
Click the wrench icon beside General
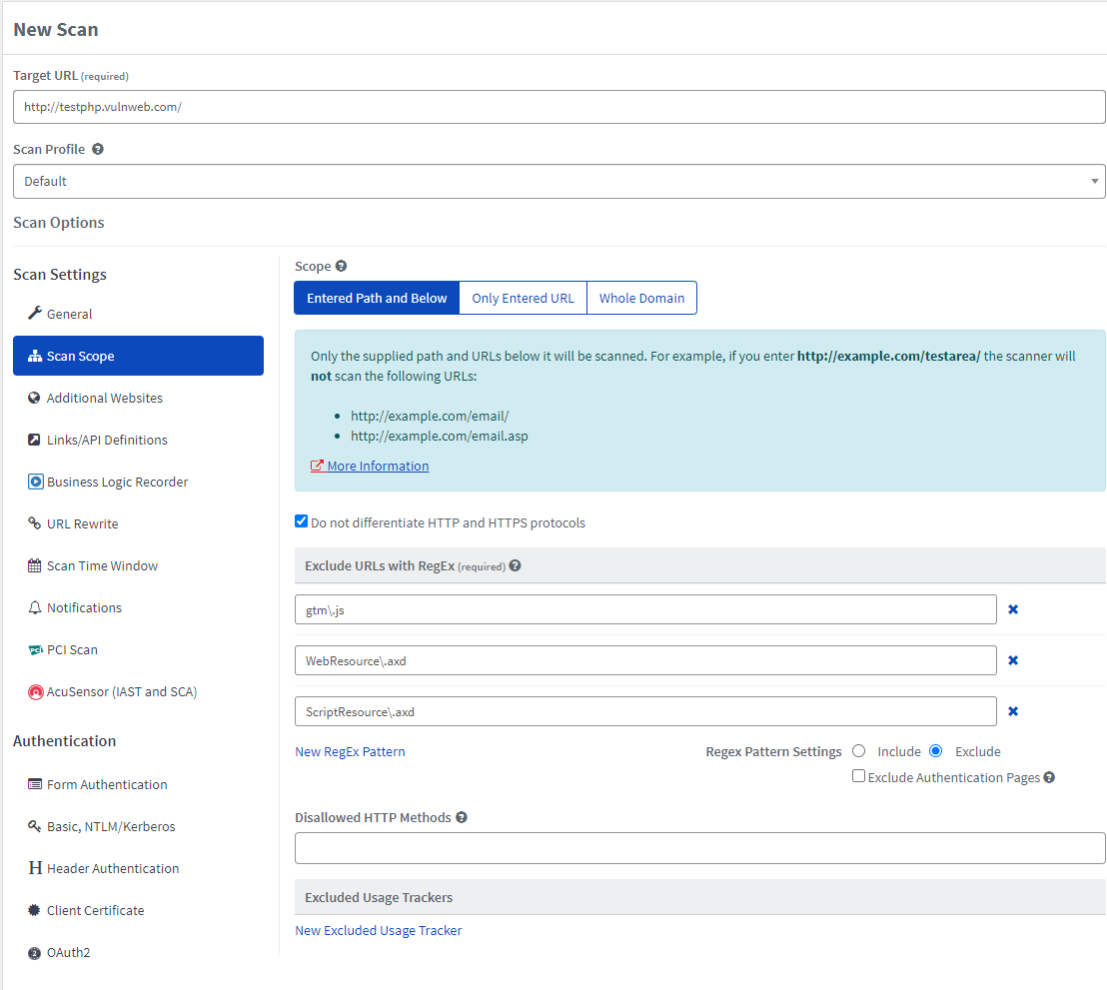35,313
